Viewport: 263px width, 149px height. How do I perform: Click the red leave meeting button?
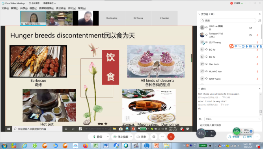(171, 137)
